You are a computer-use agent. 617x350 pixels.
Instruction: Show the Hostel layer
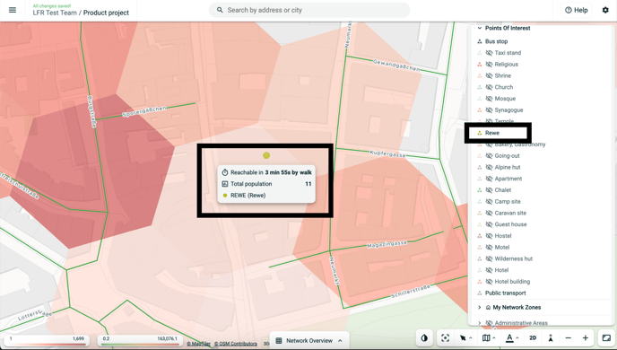coord(489,236)
